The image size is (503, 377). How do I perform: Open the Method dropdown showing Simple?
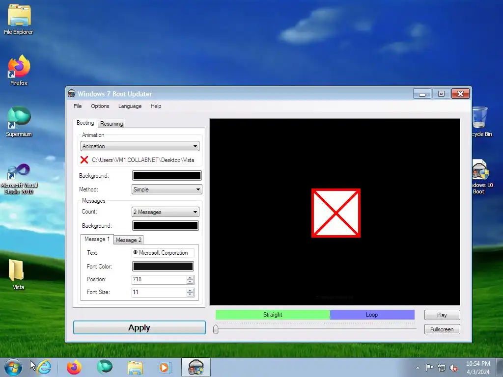click(x=167, y=189)
